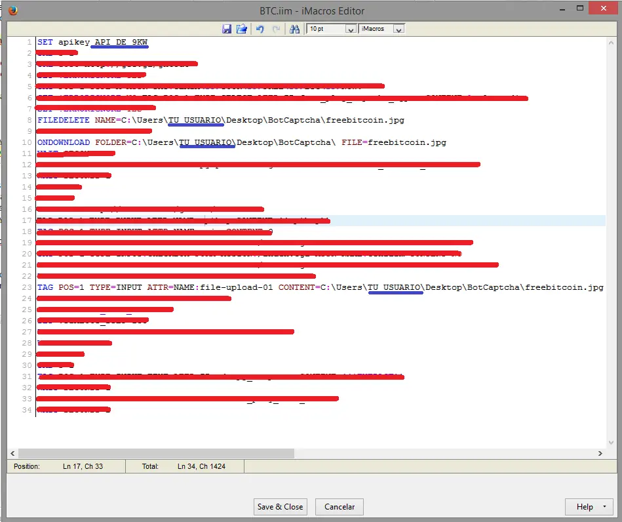This screenshot has width=622, height=522.
Task: Click the Open file folder icon
Action: [x=242, y=29]
